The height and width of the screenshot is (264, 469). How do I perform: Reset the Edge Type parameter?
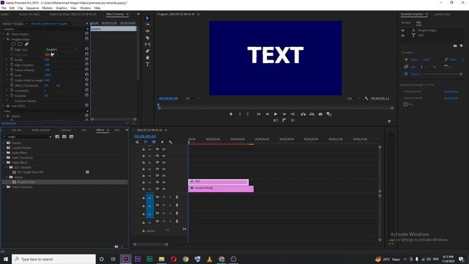click(86, 49)
